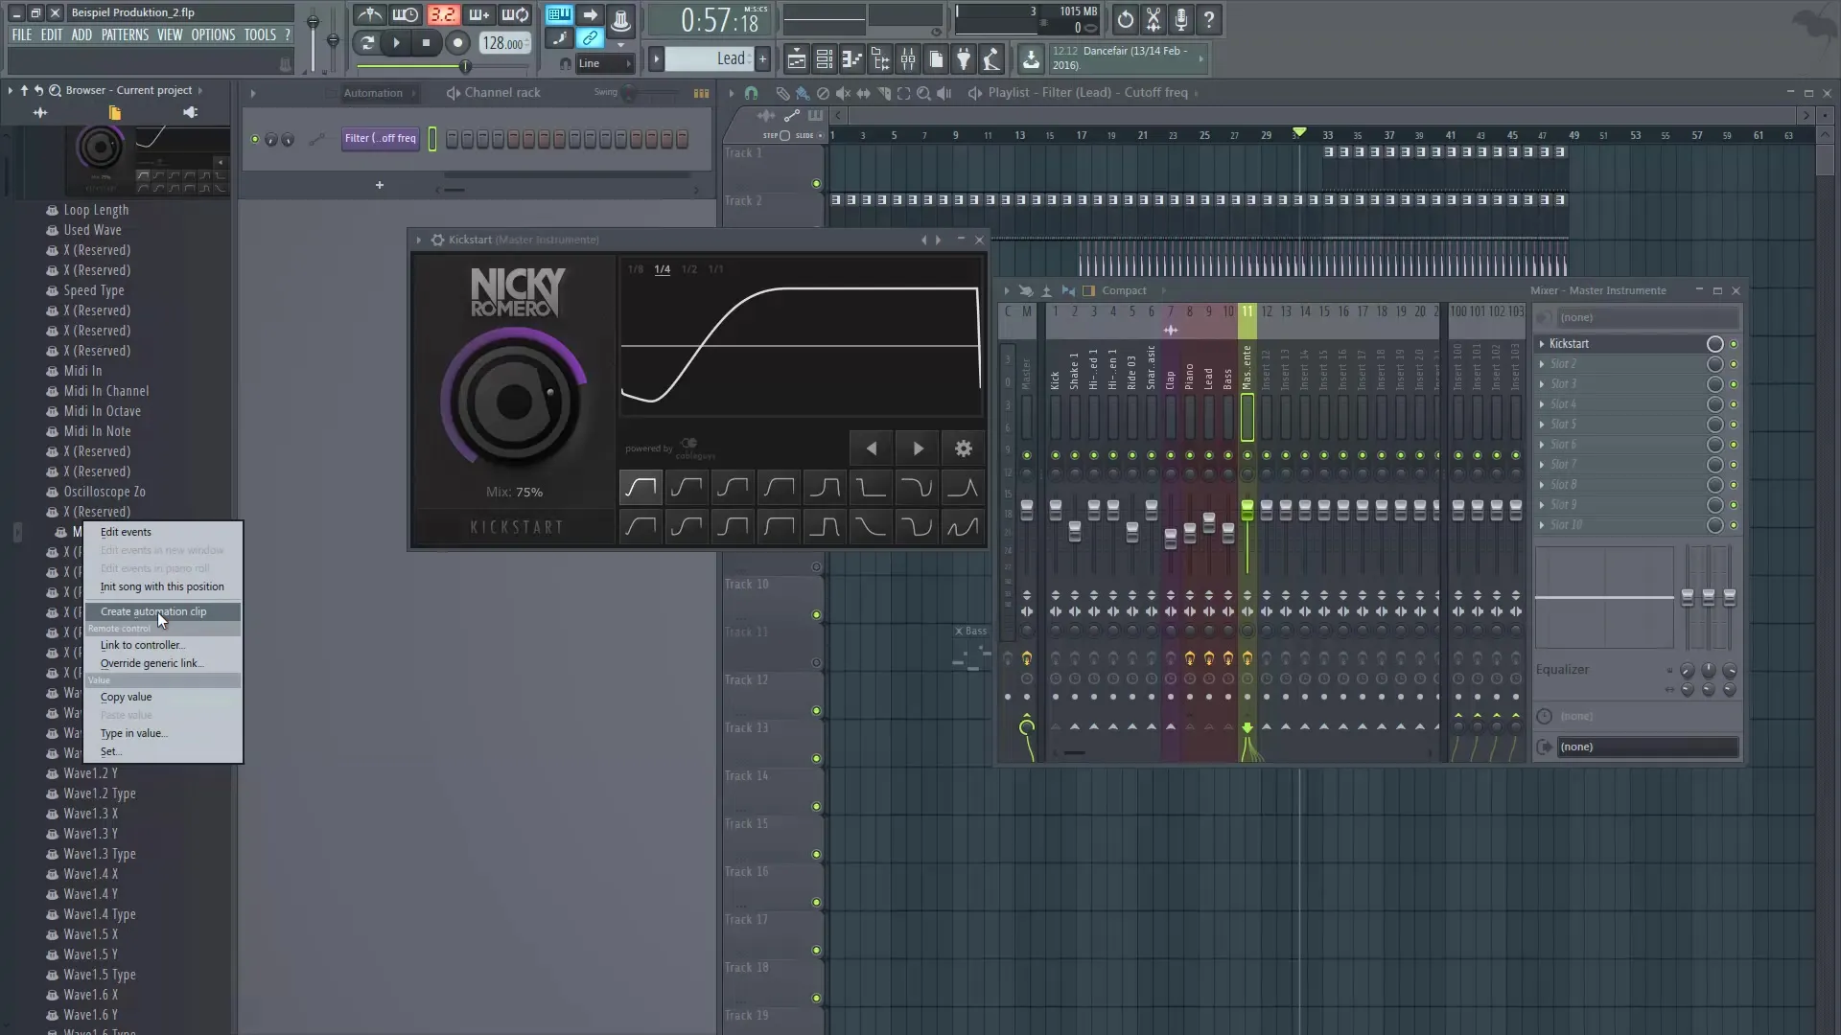Click the metronome icon in toolbar
The width and height of the screenshot is (1841, 1035).
tap(370, 15)
